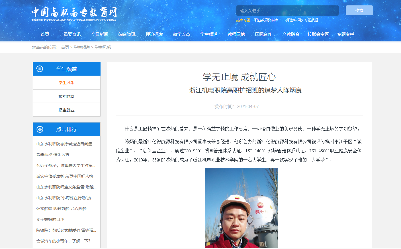This screenshot has width=401, height=249.
Task: Select 今日新闻 in the top navigation
Action: [99, 34]
